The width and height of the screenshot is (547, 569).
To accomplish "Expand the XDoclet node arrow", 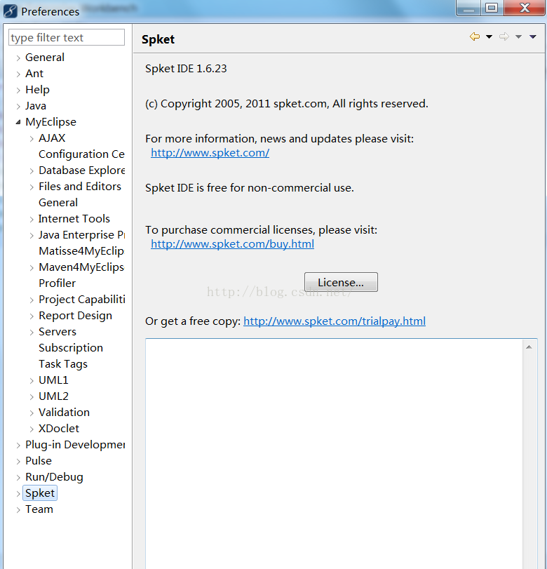I will [32, 429].
